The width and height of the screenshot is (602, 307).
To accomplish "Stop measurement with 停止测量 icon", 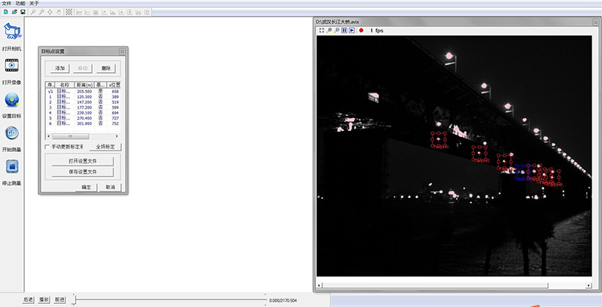I will tap(12, 166).
